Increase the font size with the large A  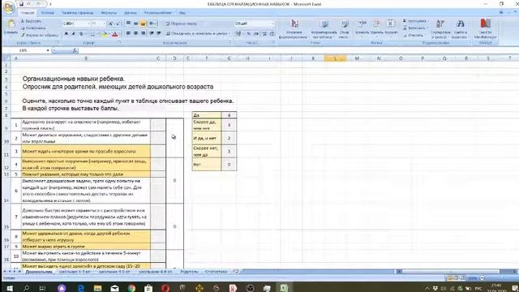pos(111,24)
